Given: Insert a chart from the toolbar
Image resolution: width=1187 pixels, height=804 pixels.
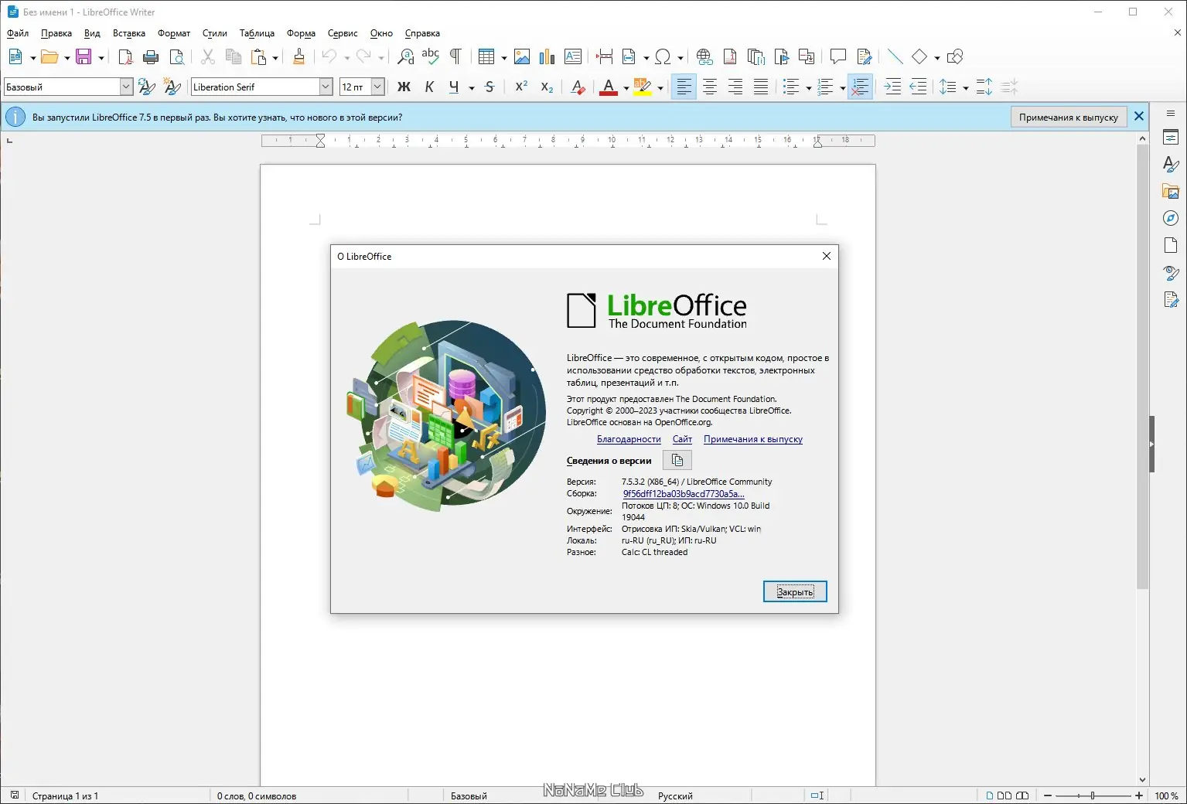Looking at the screenshot, I should [x=547, y=56].
